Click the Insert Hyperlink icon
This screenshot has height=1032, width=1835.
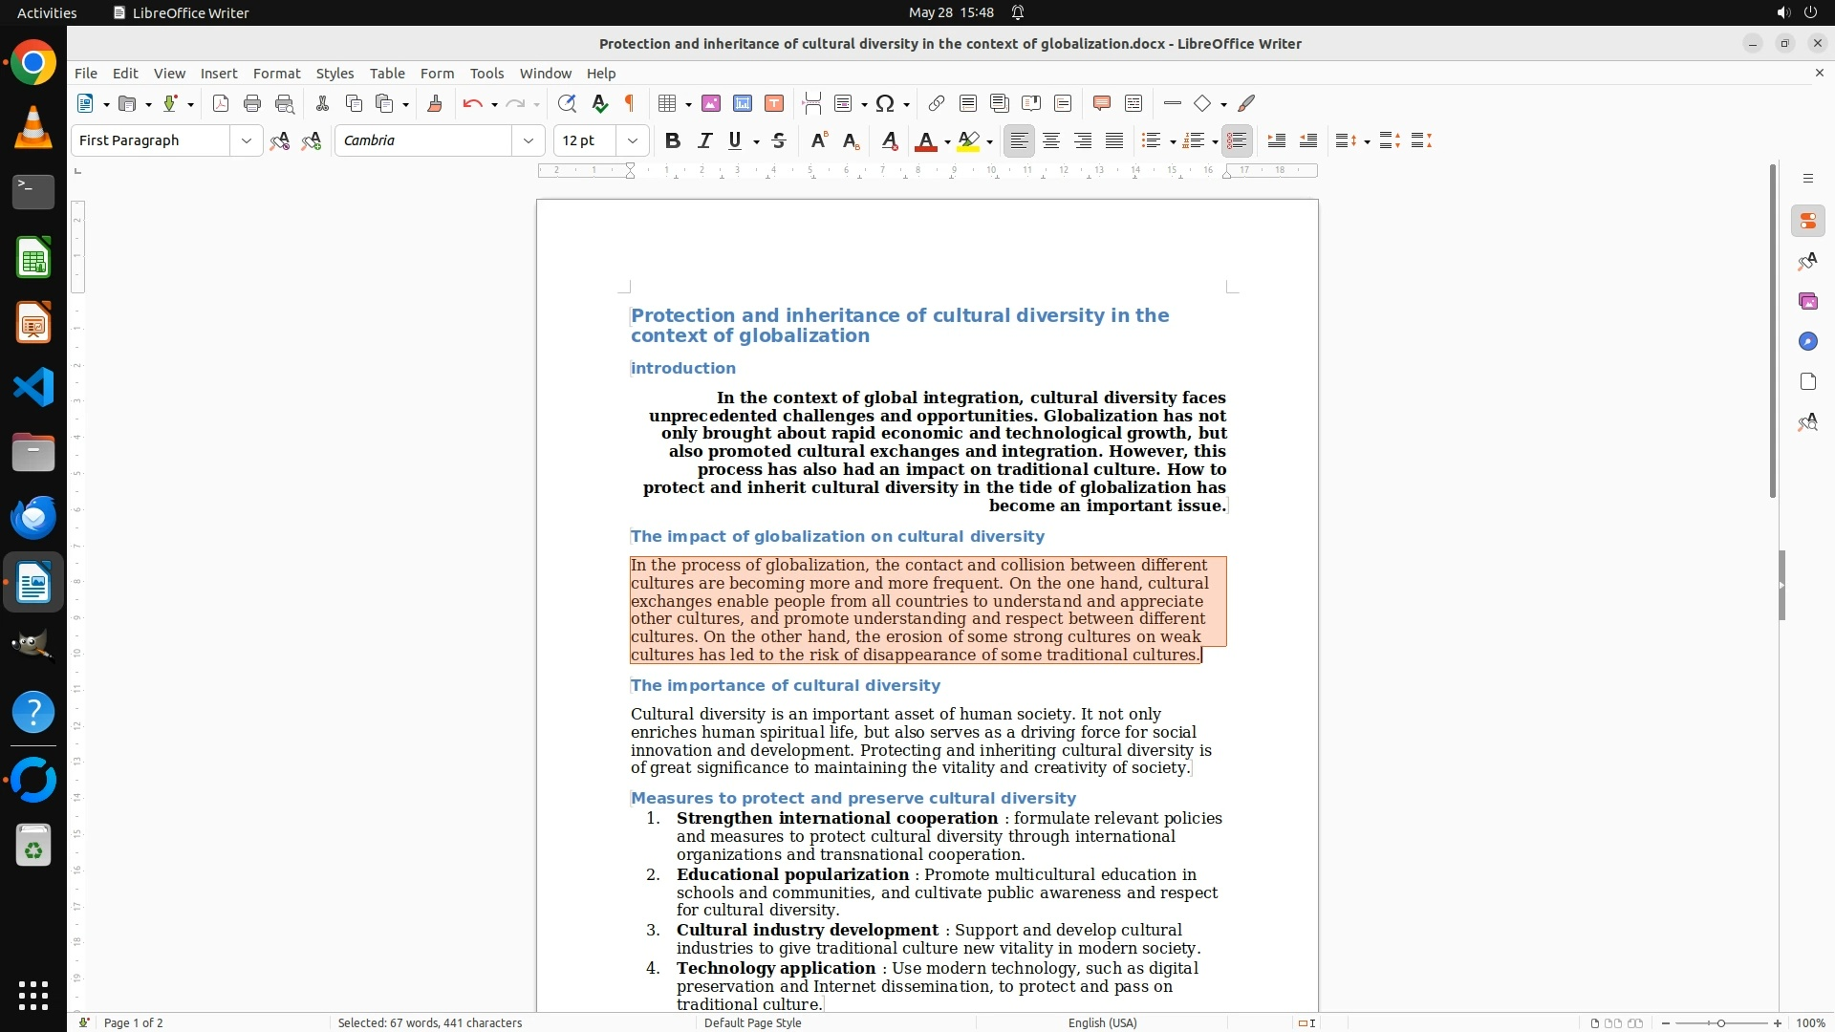(x=937, y=103)
